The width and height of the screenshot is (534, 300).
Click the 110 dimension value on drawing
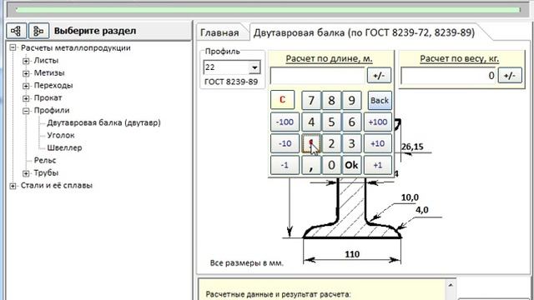352,254
